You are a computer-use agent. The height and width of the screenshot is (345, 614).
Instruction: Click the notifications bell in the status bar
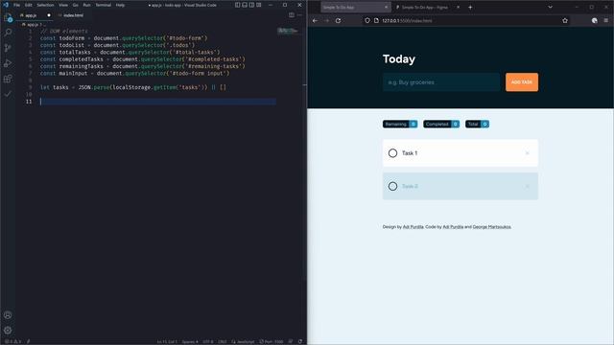click(300, 341)
